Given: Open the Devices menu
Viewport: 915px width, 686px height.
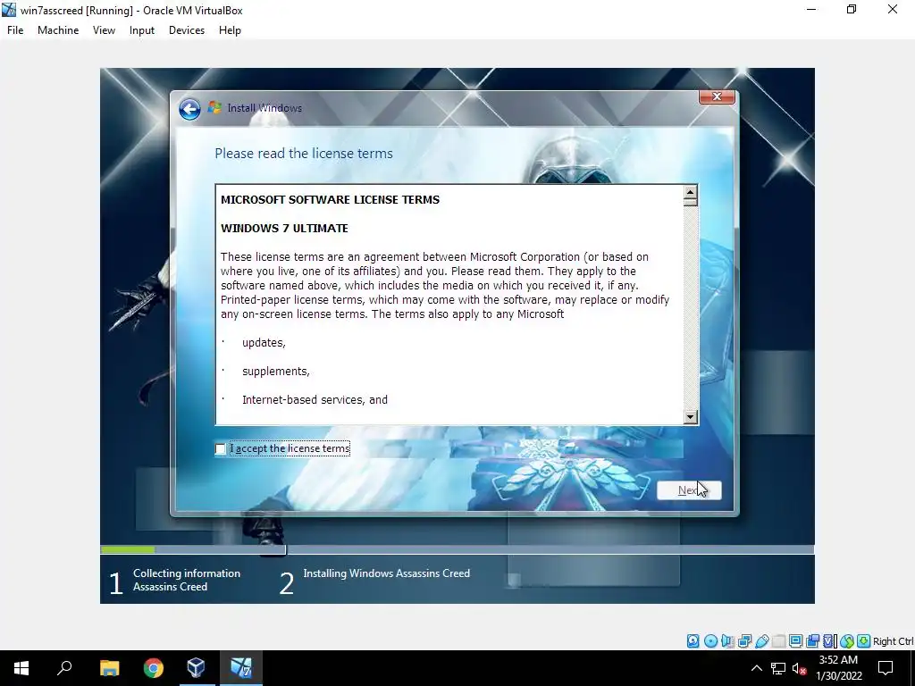Looking at the screenshot, I should 187,30.
